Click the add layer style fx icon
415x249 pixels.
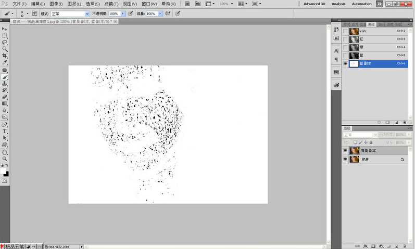[x=366, y=245]
